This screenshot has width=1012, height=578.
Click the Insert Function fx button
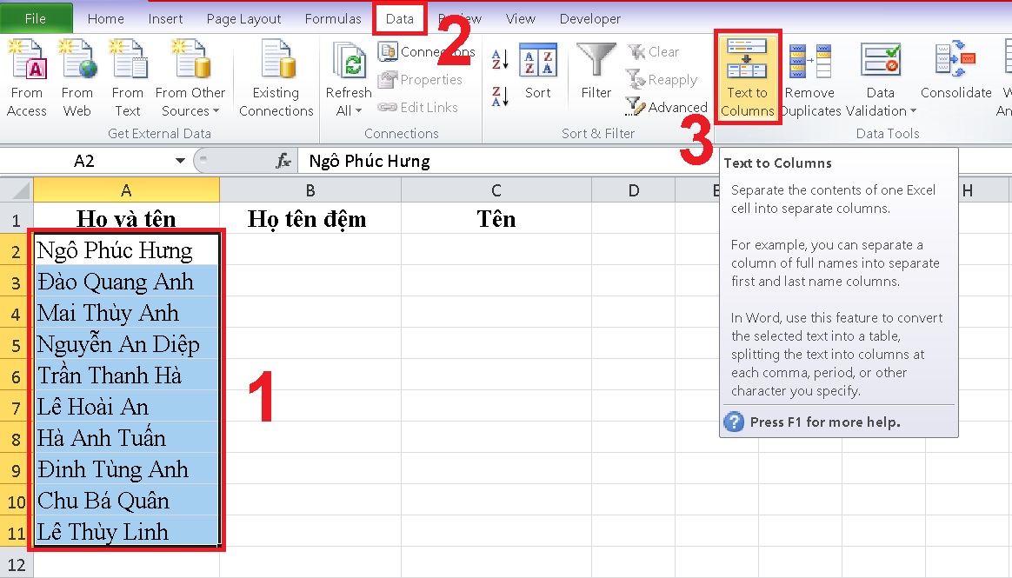283,161
